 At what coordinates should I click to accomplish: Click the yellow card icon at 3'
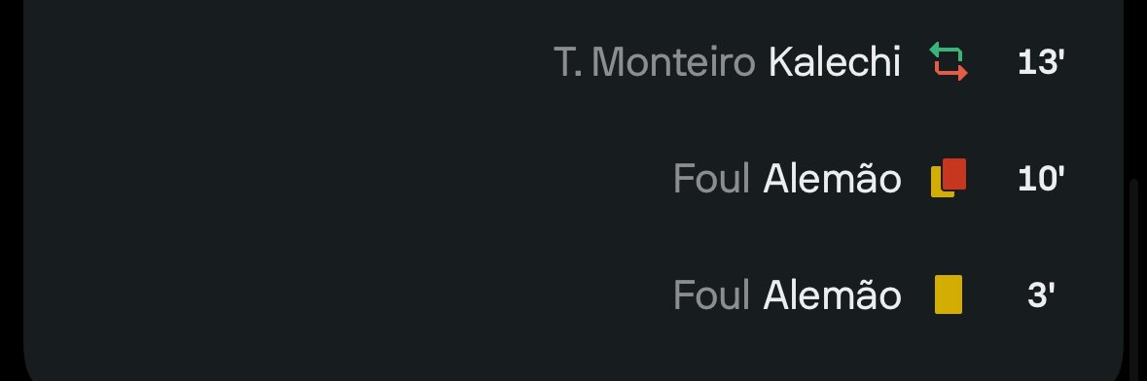coord(949,294)
